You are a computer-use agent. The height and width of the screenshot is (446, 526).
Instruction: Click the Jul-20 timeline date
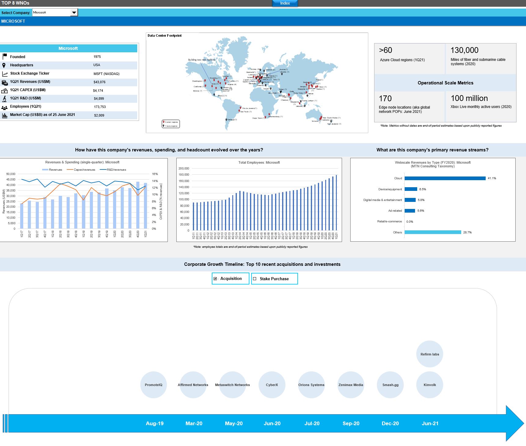[x=312, y=423]
